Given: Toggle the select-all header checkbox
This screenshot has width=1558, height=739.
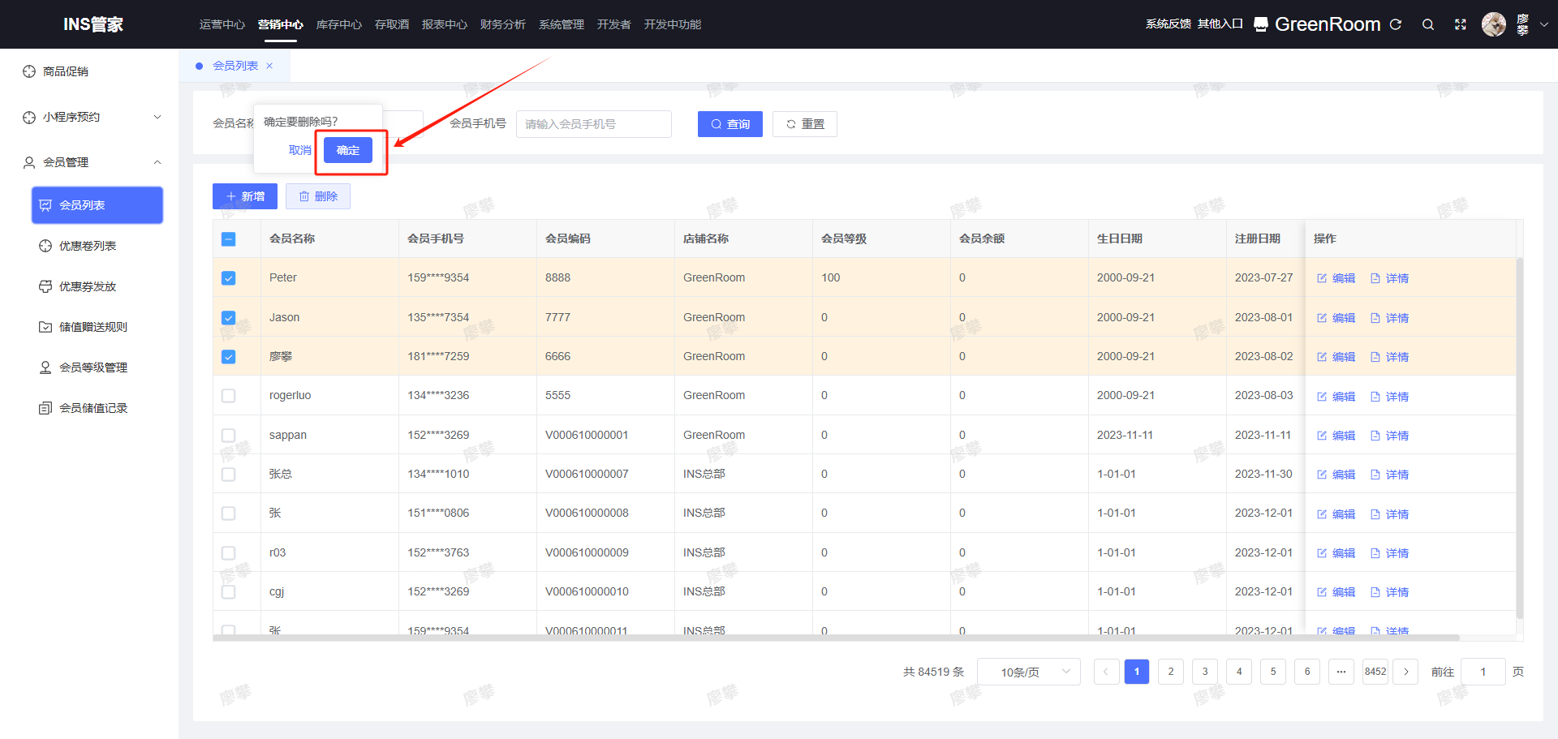Looking at the screenshot, I should coord(229,239).
